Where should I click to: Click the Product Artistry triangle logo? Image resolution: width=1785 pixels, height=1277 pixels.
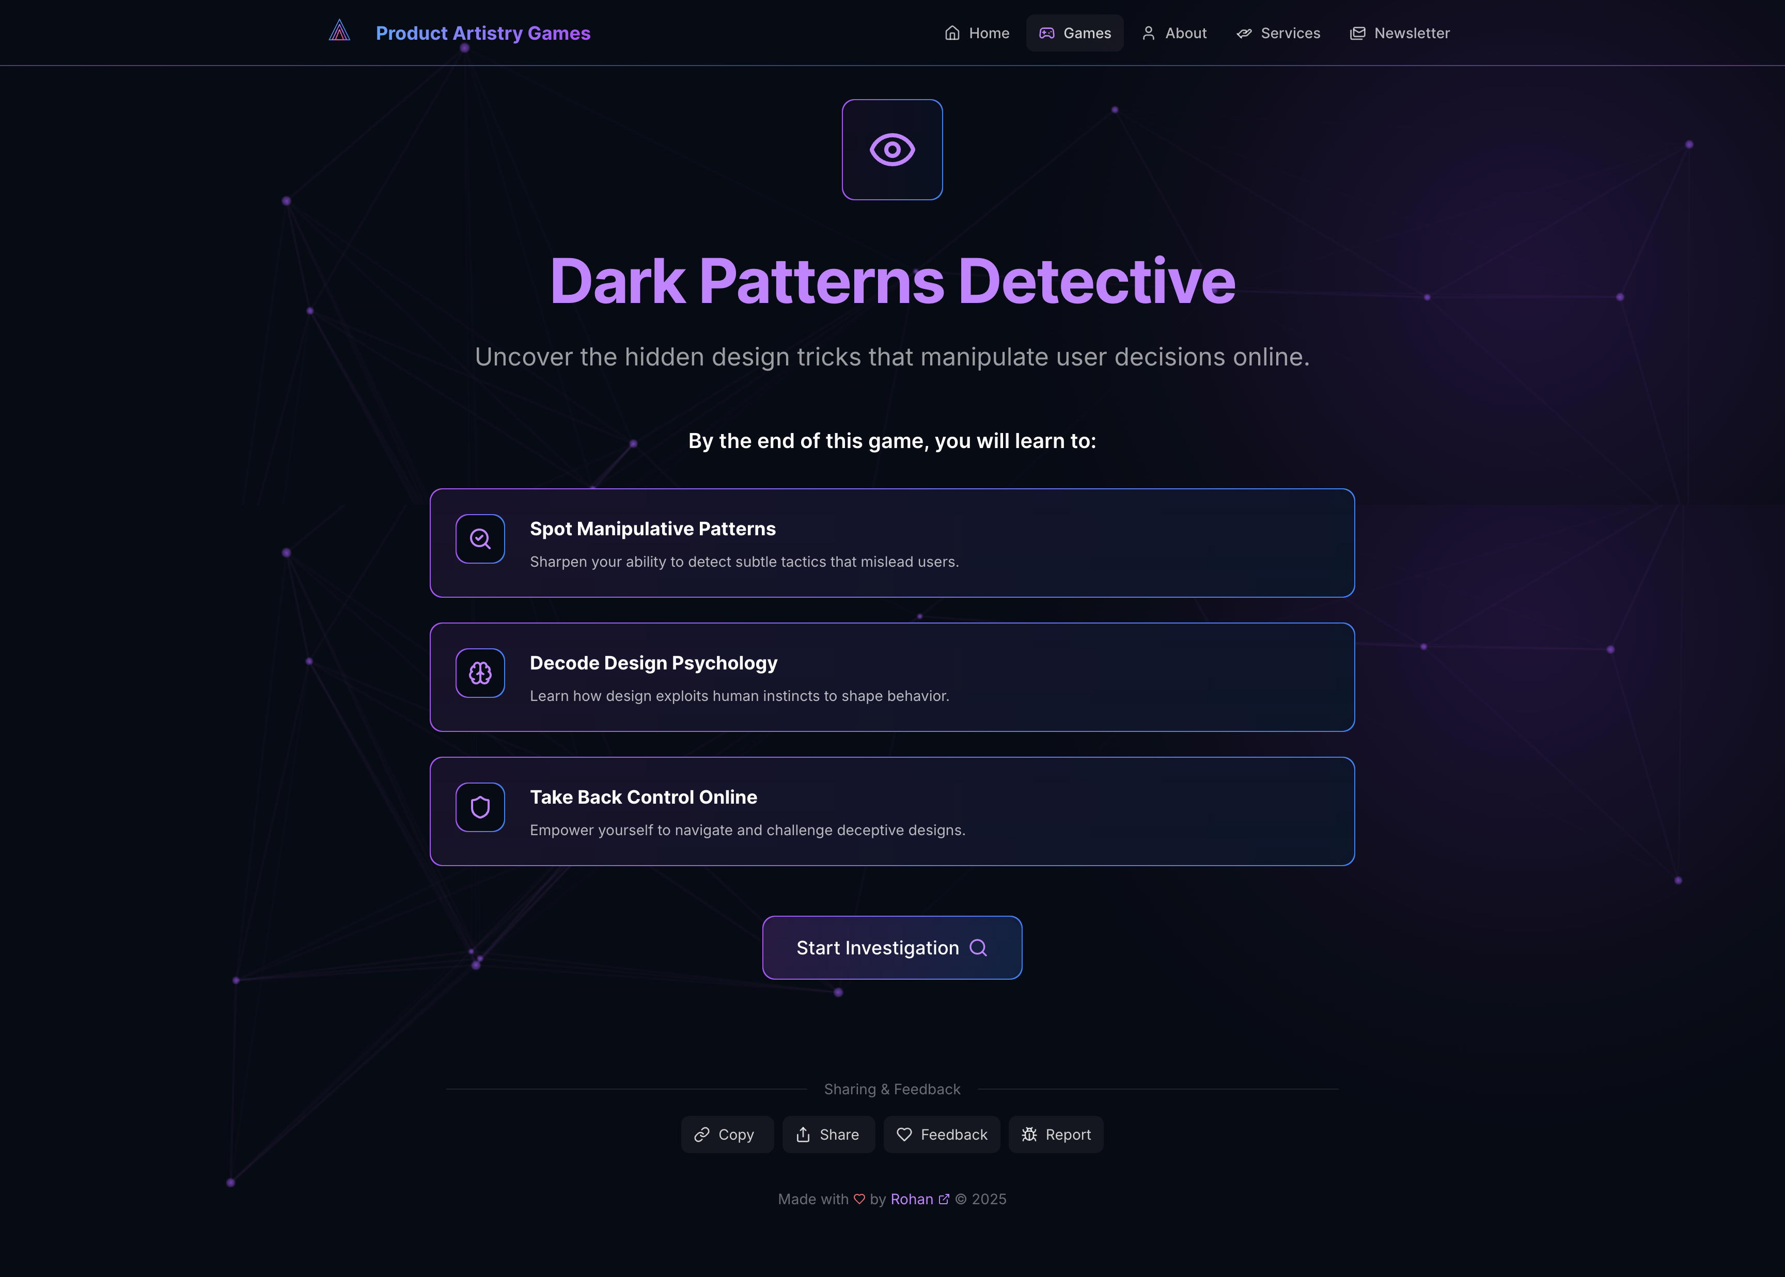tap(339, 31)
